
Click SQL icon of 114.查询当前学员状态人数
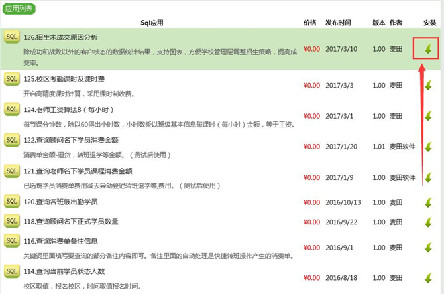point(12,271)
